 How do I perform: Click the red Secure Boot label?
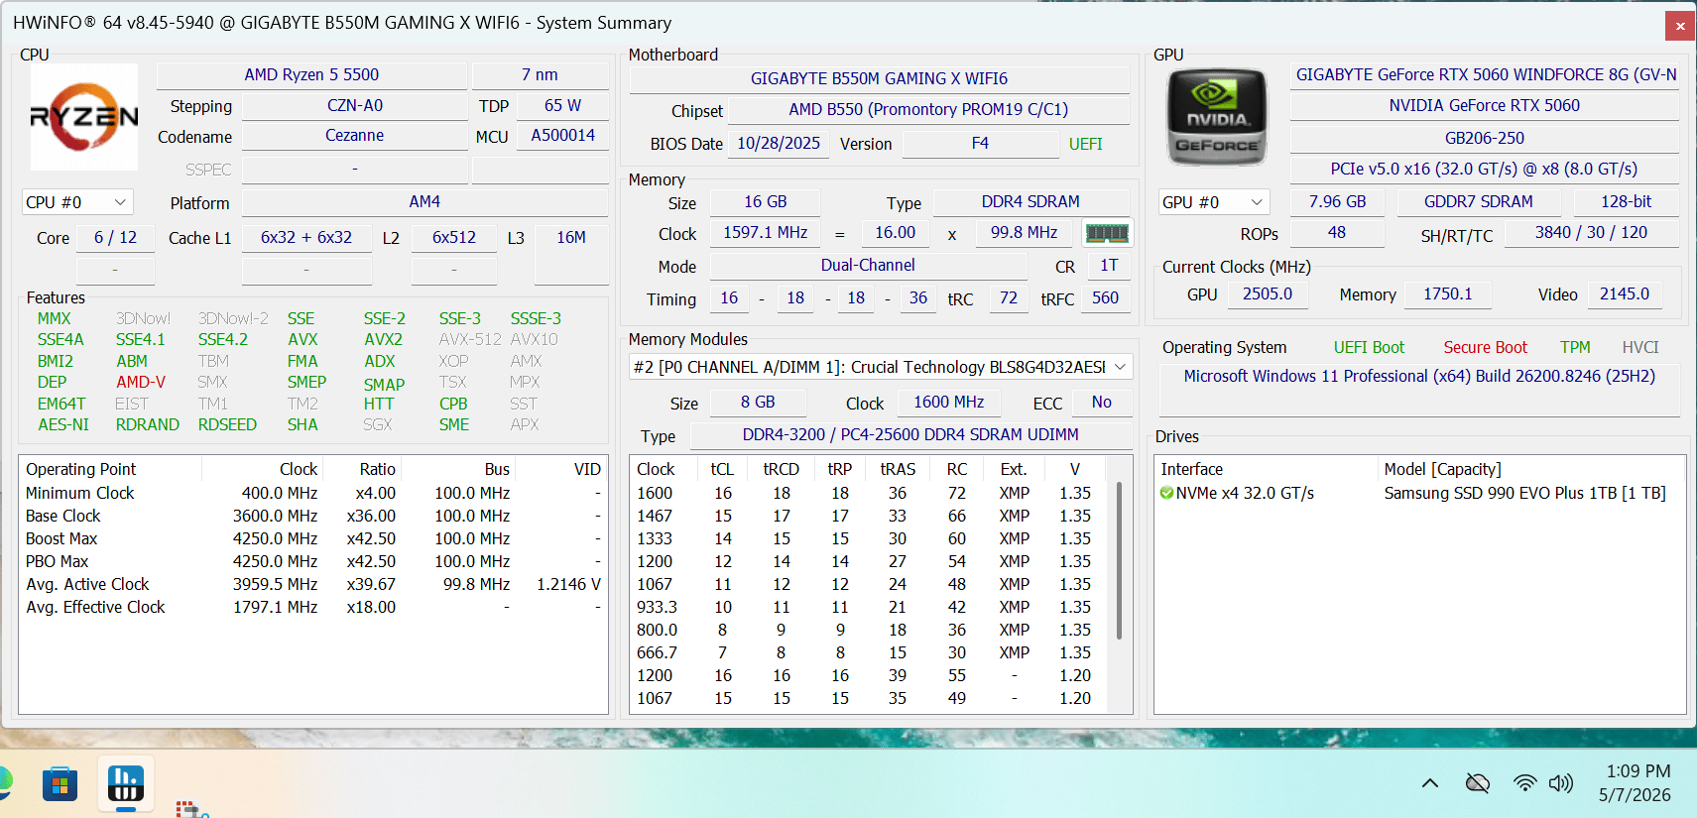click(1485, 347)
